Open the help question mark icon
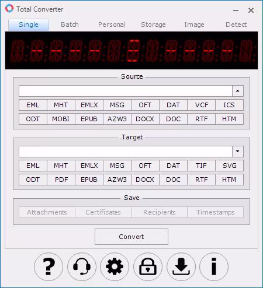This screenshot has width=263, height=288. pos(49,266)
